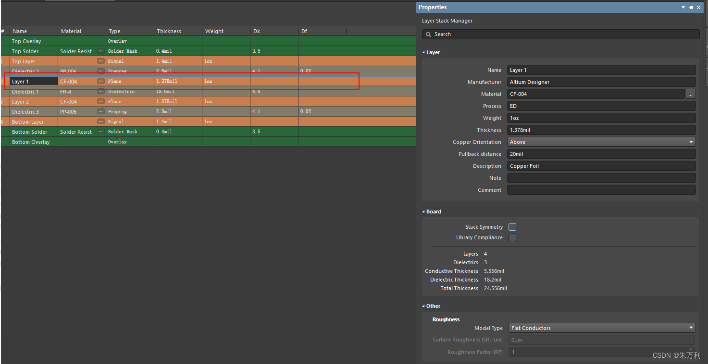Toggle the Library Compliance checkbox
708x364 pixels.
tap(512, 237)
